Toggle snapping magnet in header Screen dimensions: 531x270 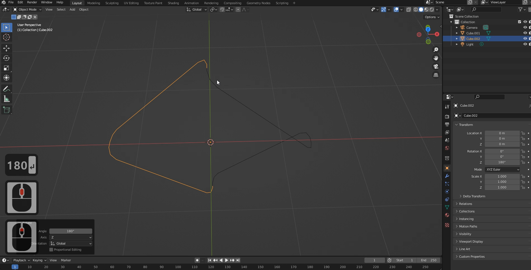222,9
